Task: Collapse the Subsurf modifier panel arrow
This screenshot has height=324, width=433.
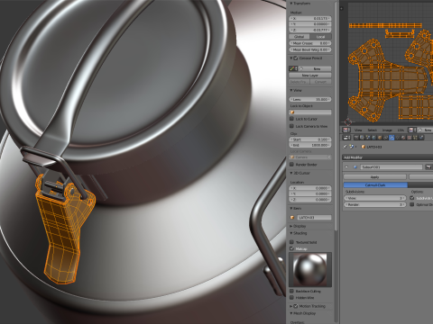Action: pos(346,166)
